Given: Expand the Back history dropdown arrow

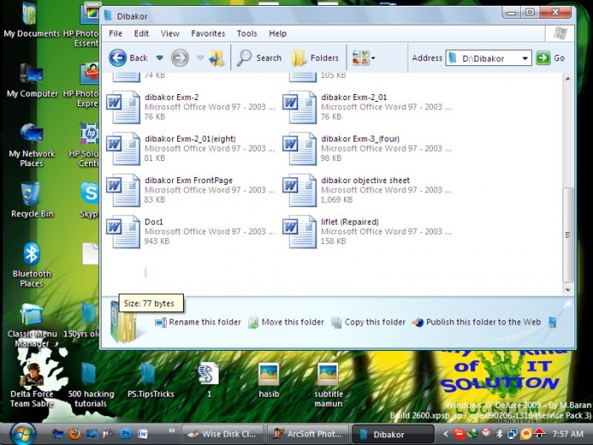Looking at the screenshot, I should tap(159, 58).
